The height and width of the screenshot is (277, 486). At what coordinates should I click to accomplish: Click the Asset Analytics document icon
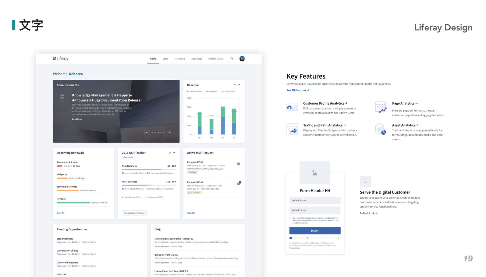[381, 129]
